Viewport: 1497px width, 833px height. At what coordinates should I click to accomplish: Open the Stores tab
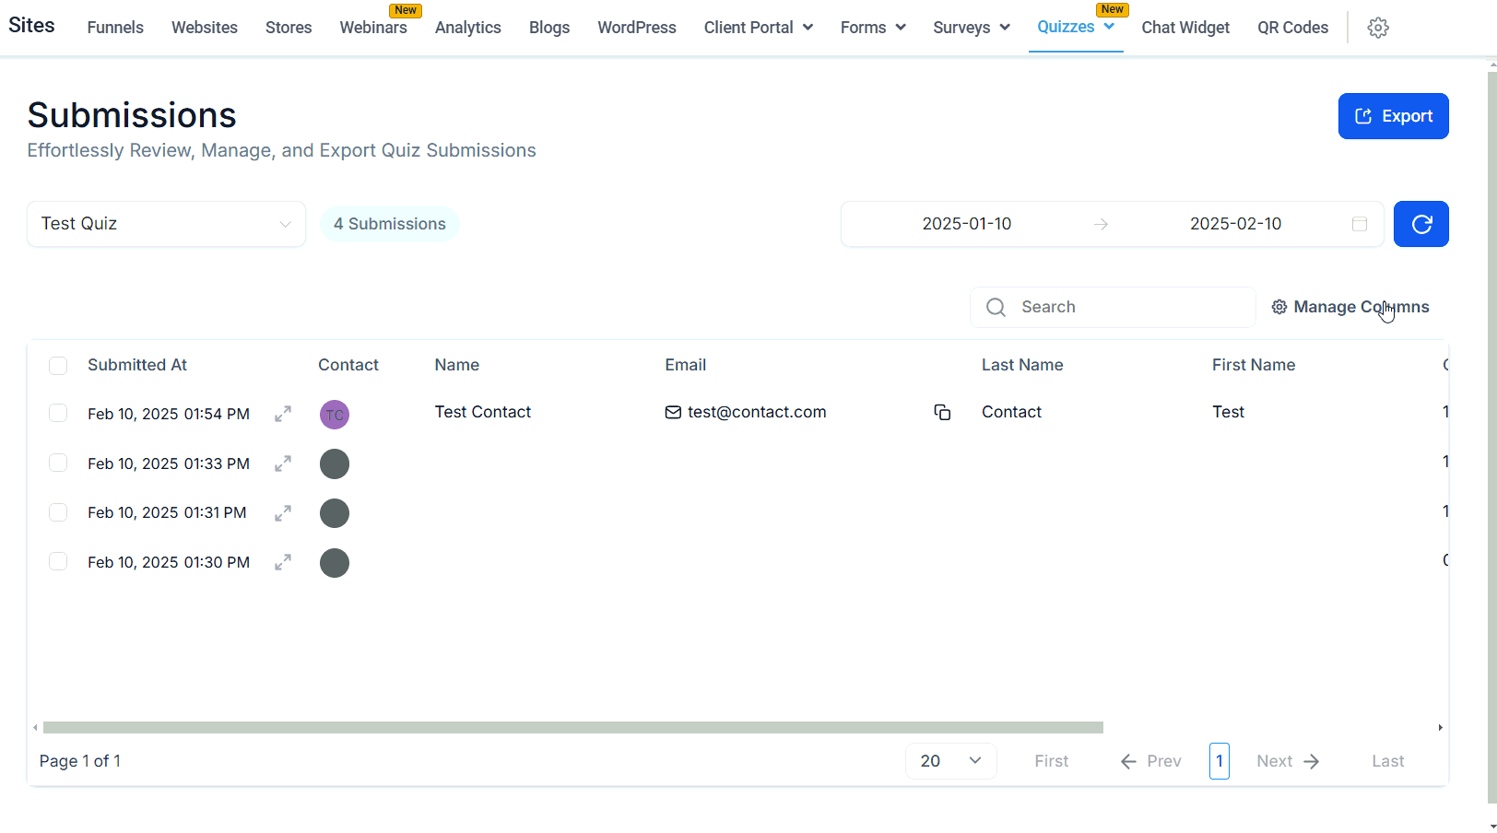289,28
